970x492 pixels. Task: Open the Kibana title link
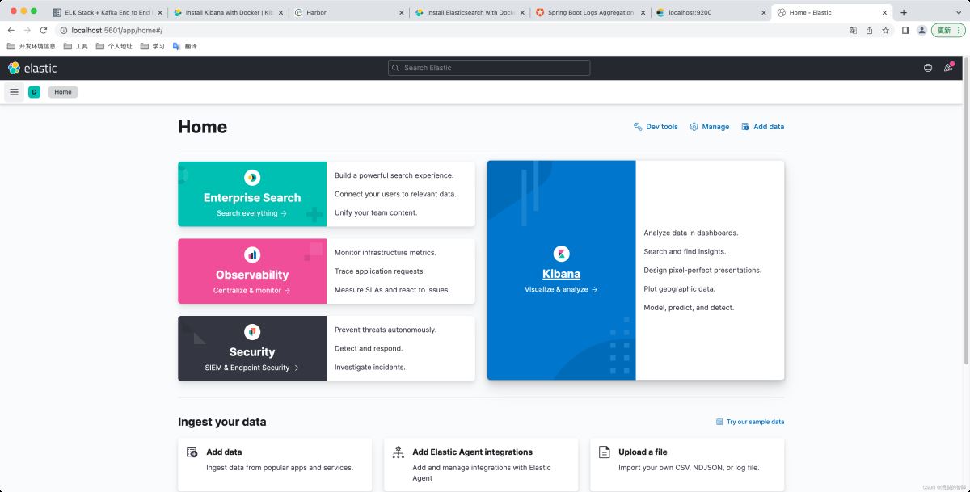561,274
